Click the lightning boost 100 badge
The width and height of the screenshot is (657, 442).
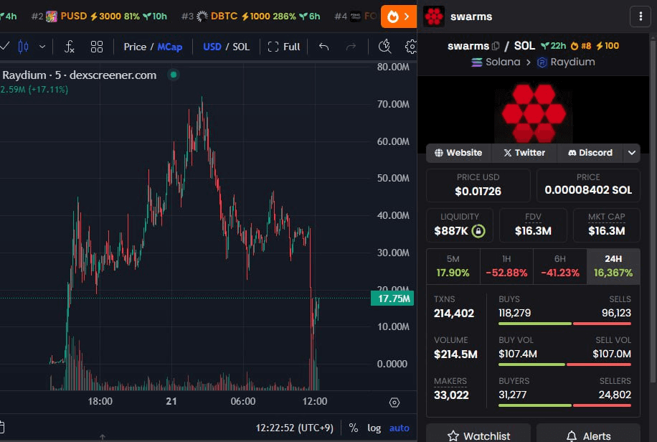coord(608,46)
